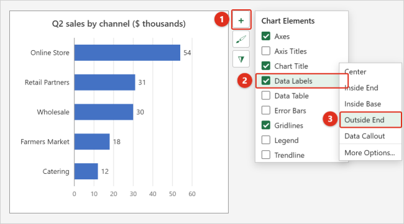
Task: Click the data label 18
Action: coord(117,141)
